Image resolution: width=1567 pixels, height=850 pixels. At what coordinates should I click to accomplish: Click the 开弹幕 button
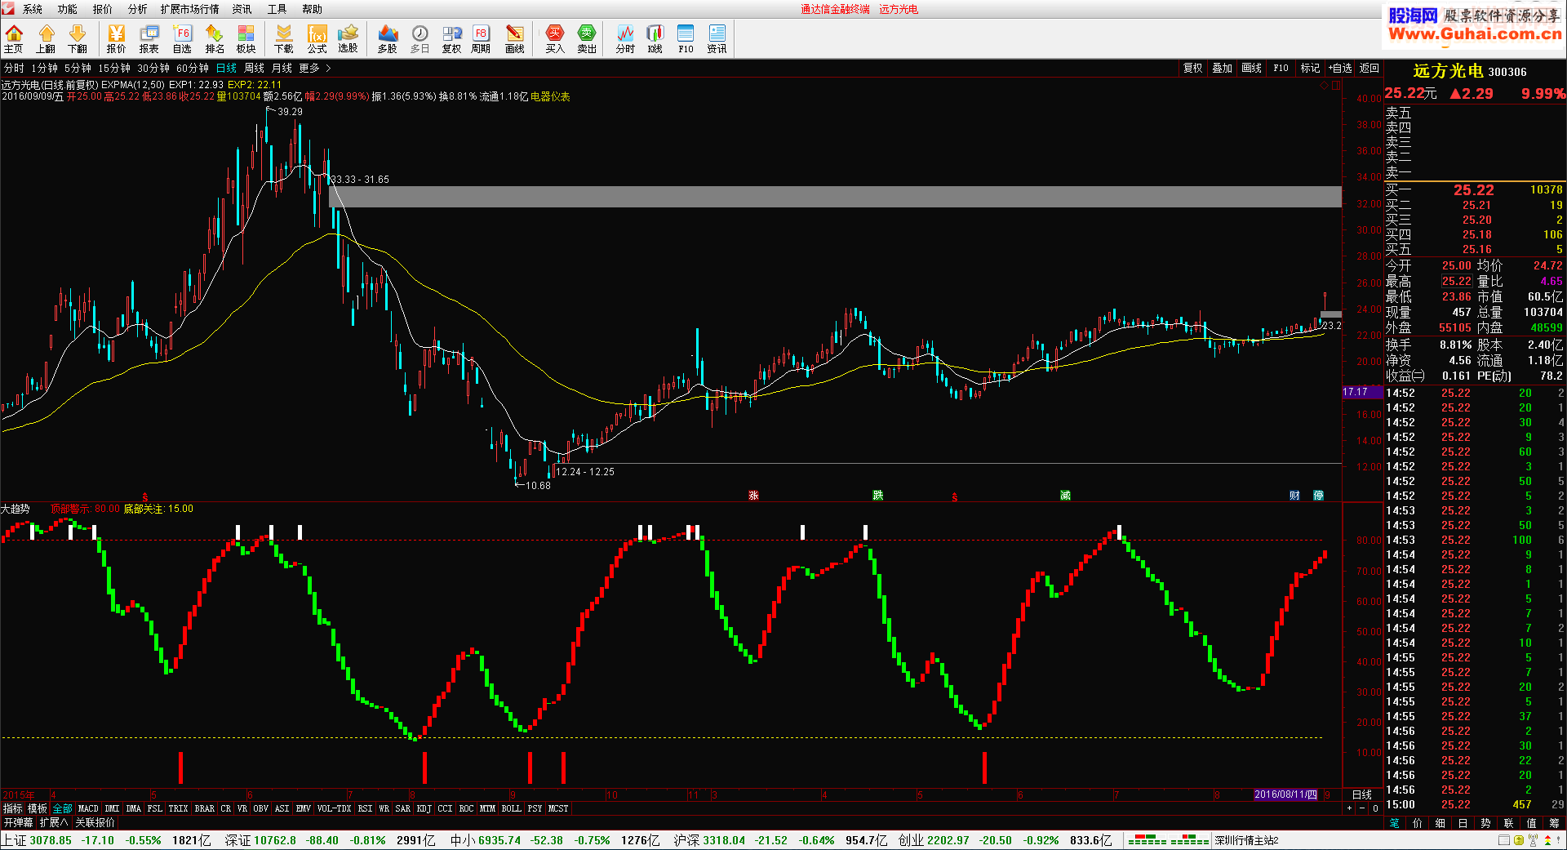point(18,822)
